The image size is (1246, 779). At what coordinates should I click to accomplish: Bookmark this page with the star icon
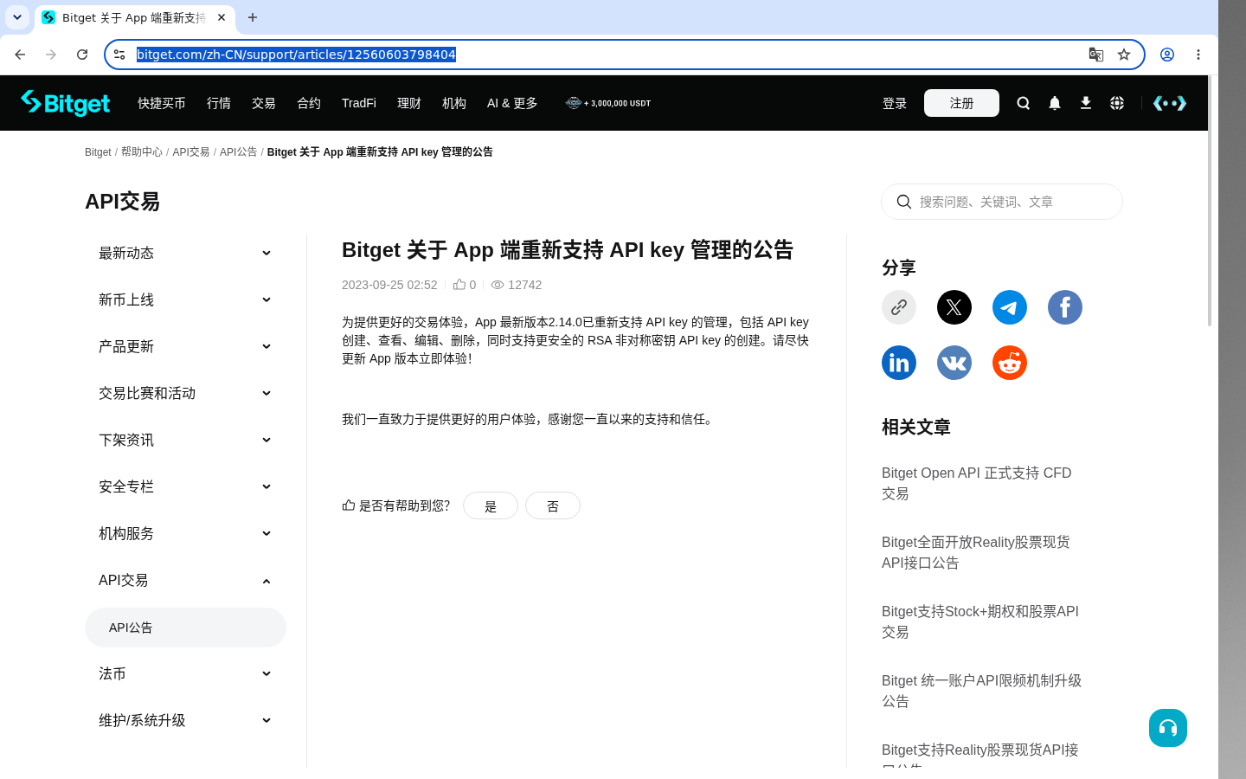click(1124, 55)
